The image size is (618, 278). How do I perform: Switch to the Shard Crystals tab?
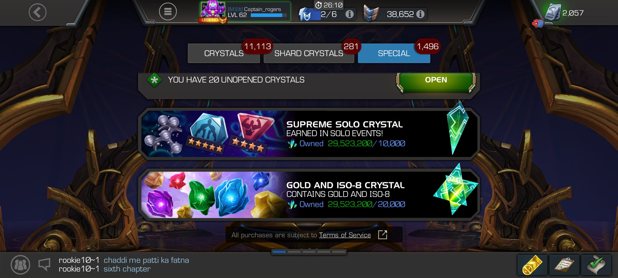[x=309, y=53]
